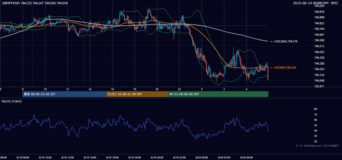Click price axis value 194.203
Viewport: 342px width, 160px height.
(x=320, y=69)
